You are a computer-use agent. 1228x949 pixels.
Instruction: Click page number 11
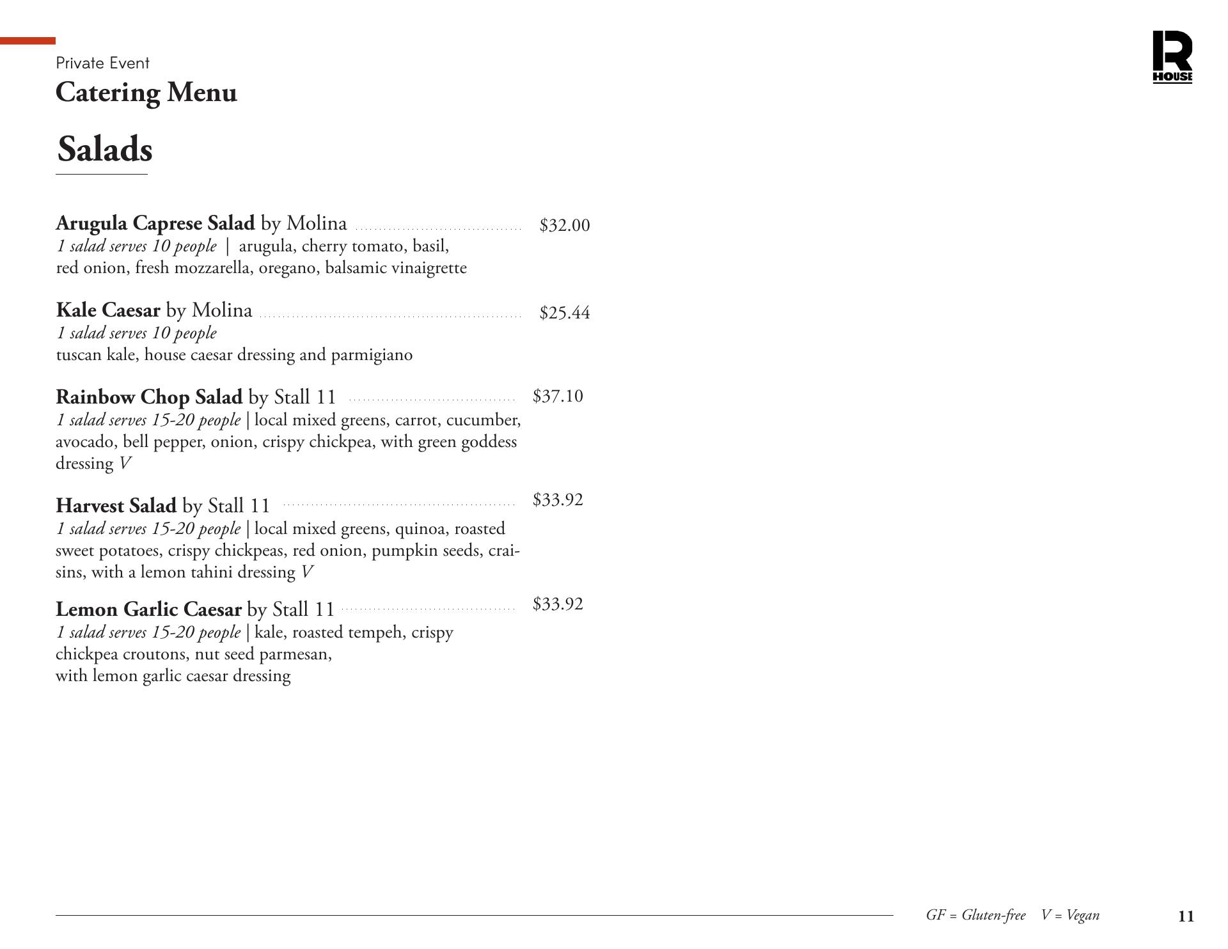coord(1186,916)
